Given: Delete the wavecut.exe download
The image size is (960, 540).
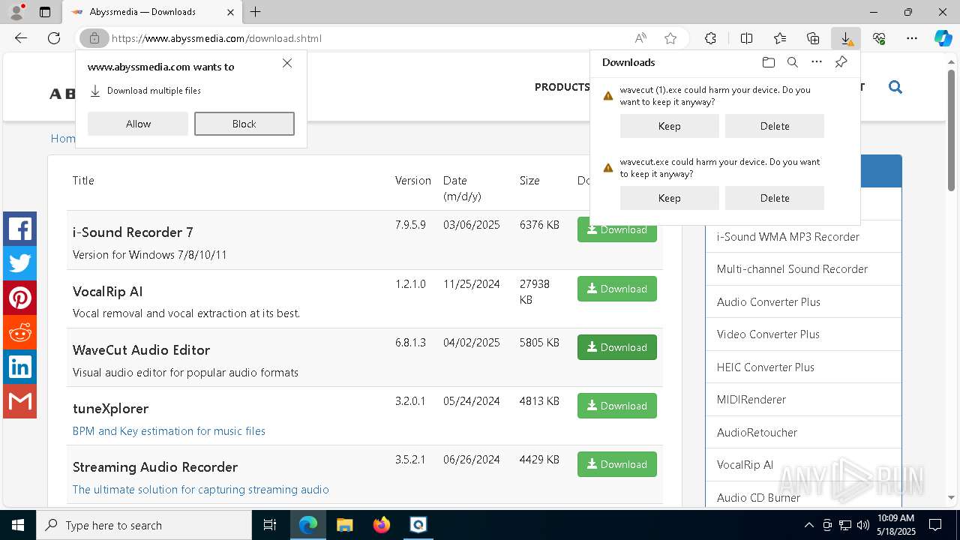Looking at the screenshot, I should pyautogui.click(x=775, y=198).
